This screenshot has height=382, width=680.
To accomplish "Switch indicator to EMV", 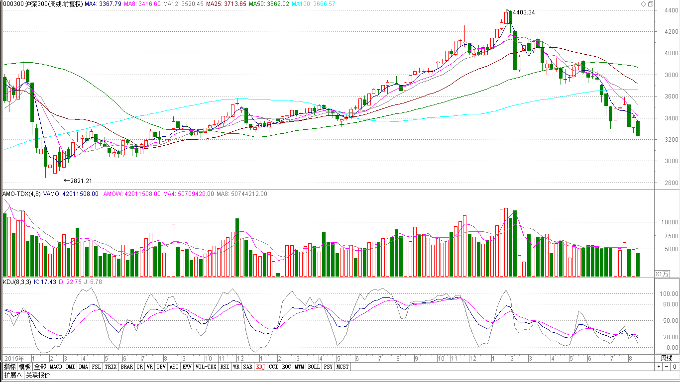I will (187, 367).
